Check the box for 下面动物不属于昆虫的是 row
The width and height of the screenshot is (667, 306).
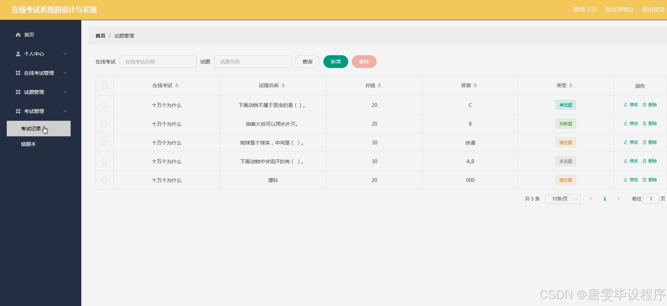tap(104, 105)
